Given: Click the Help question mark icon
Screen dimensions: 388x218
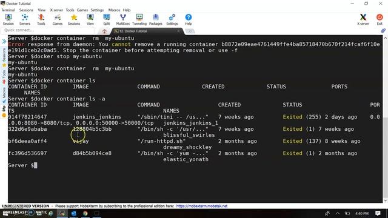Looking at the screenshot, I should coord(189,19).
